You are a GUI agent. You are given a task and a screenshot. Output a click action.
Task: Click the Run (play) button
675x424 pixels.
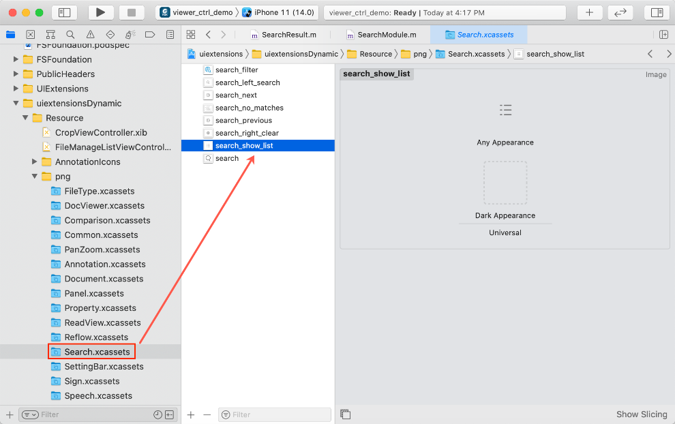[x=101, y=12]
